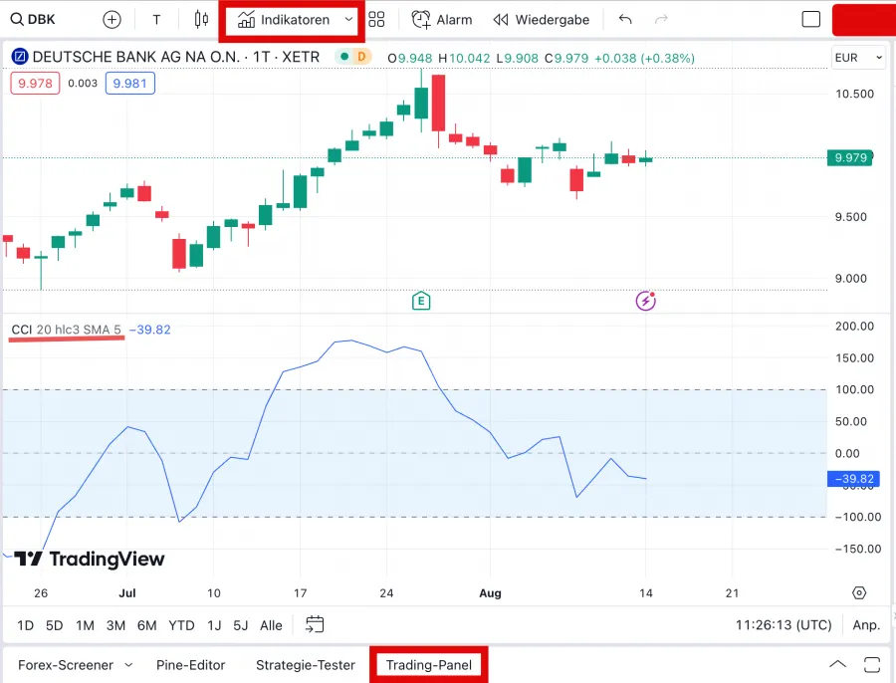Screen dimensions: 896x683
Task: Switch to the Pine-Editor tab
Action: tap(190, 664)
